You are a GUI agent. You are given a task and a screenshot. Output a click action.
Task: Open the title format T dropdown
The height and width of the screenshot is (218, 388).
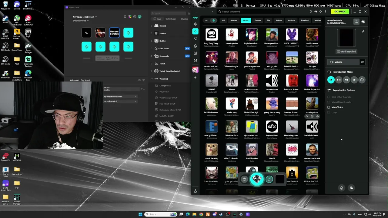point(142,89)
